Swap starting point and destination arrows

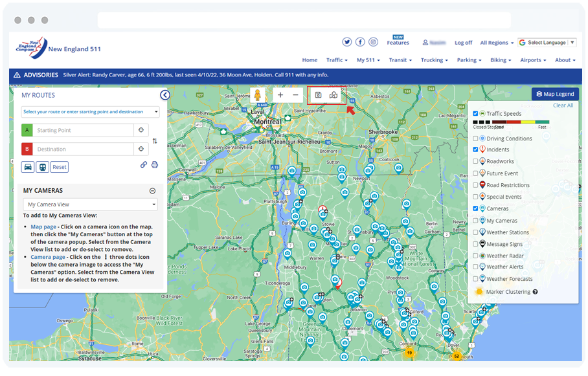coord(155,140)
